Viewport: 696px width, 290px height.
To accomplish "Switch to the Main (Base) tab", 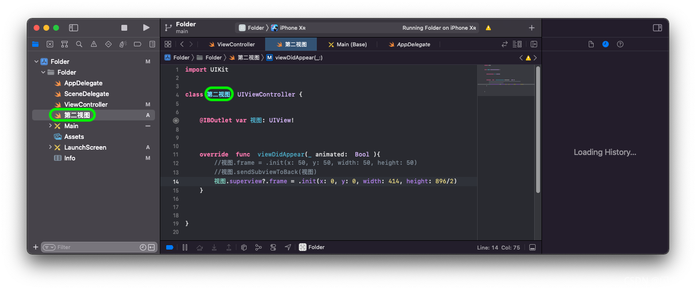I will tap(348, 44).
